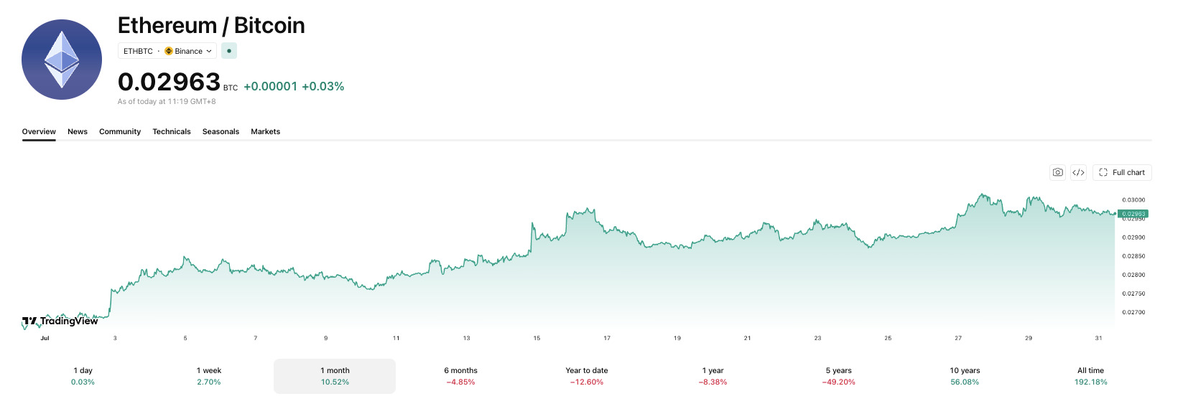Show the 5 years performance range
Viewport: 1183px width, 419px height.
point(839,376)
